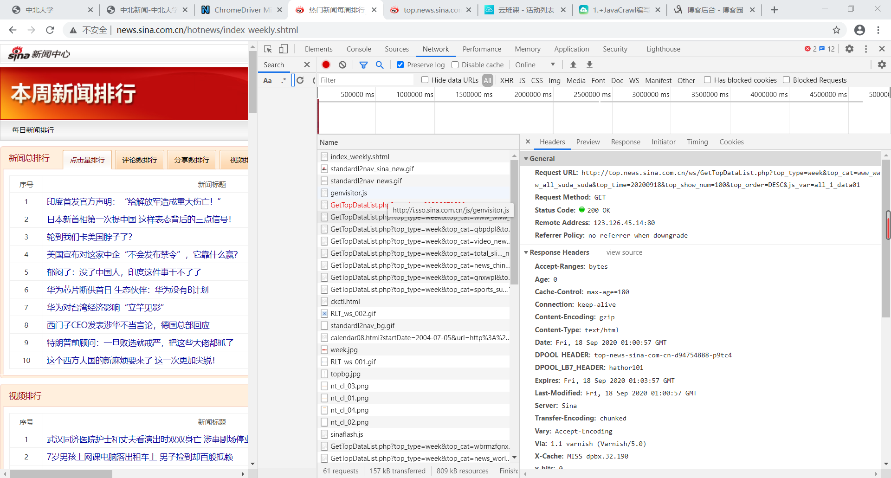Viewport: 891px width, 478px height.
Task: Collapse the Response Headers section
Action: (x=526, y=252)
